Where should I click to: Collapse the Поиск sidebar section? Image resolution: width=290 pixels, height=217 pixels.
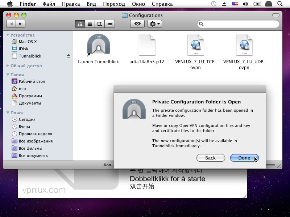tap(8, 112)
